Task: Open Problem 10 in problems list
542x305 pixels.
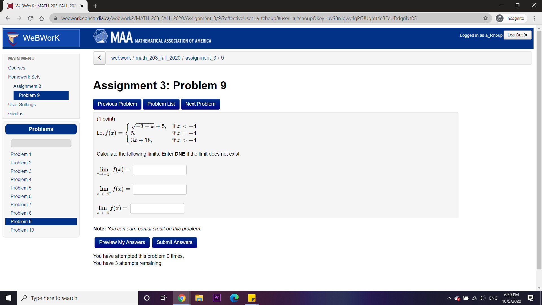Action: pos(22,230)
